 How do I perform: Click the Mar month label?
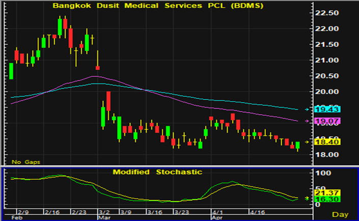[104, 217]
